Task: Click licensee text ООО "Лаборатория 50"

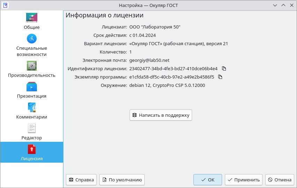Action: tap(155, 27)
